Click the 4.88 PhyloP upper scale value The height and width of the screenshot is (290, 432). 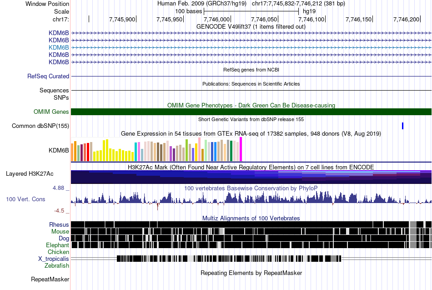(x=58, y=188)
